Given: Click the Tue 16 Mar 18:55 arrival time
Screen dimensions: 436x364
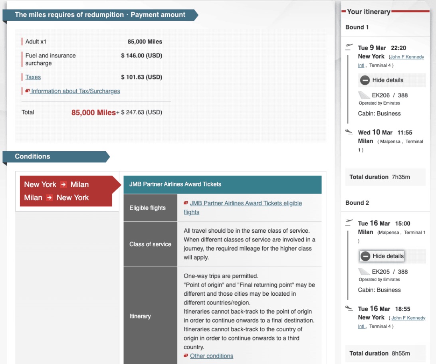Looking at the screenshot, I should click(384, 309).
